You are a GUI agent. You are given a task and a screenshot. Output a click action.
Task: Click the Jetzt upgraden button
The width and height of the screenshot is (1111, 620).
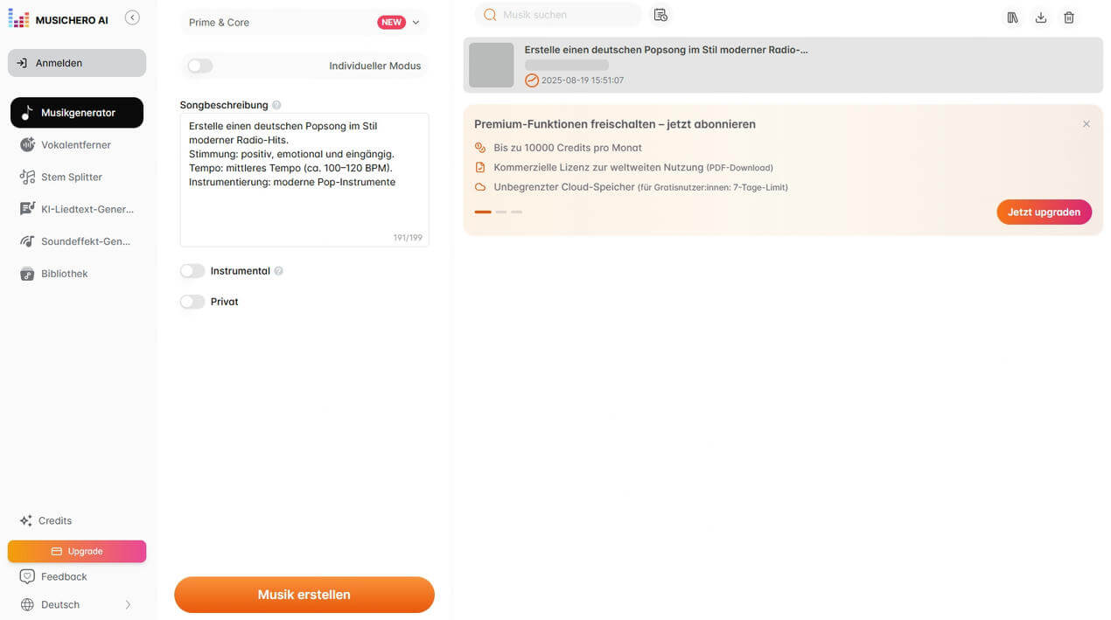[1044, 212]
